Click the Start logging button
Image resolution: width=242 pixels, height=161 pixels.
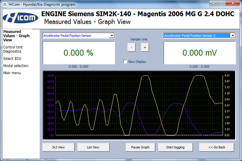pyautogui.click(x=175, y=147)
